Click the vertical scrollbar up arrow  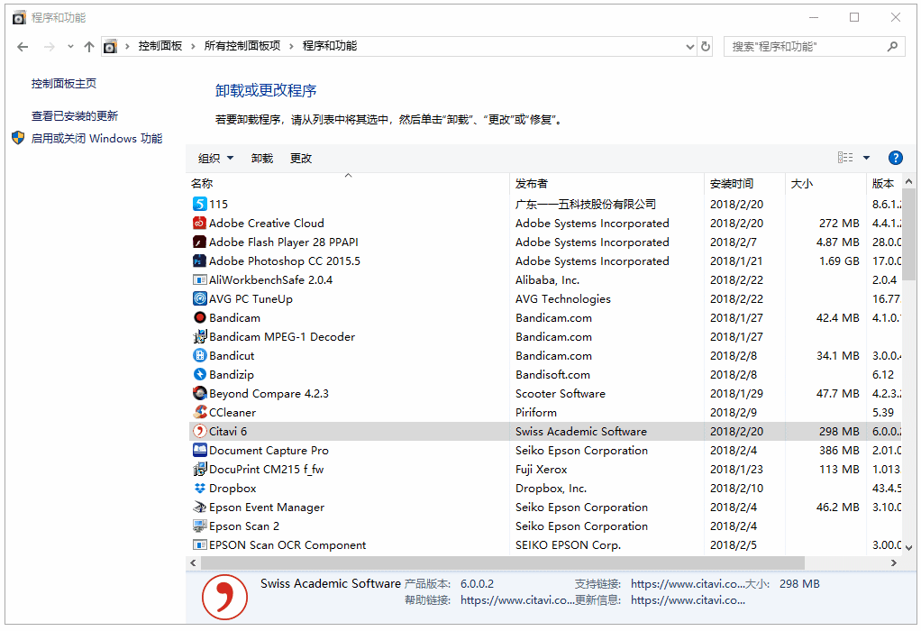(x=908, y=181)
